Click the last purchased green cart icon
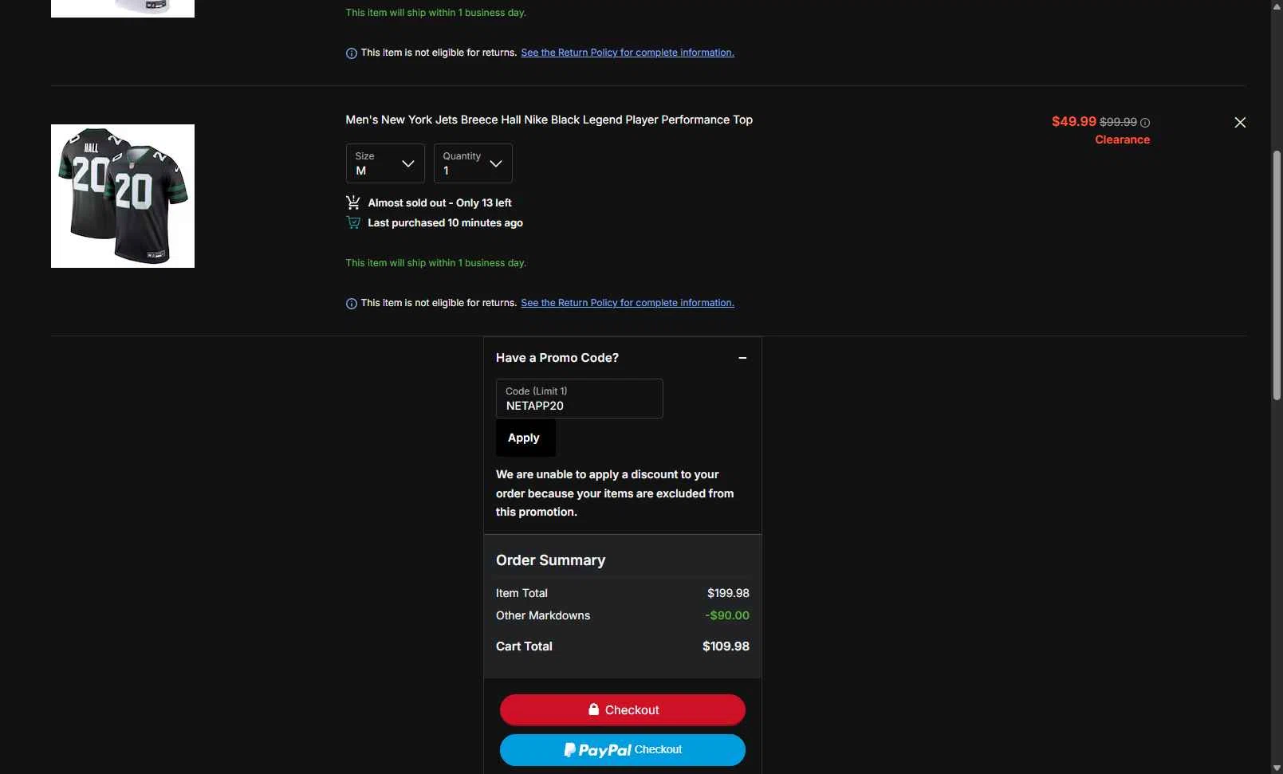This screenshot has width=1283, height=774. (x=353, y=222)
